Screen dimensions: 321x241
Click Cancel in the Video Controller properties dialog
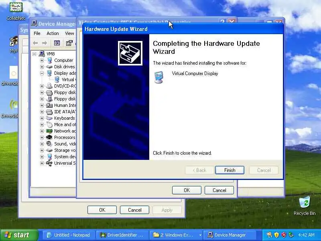pyautogui.click(x=219, y=190)
